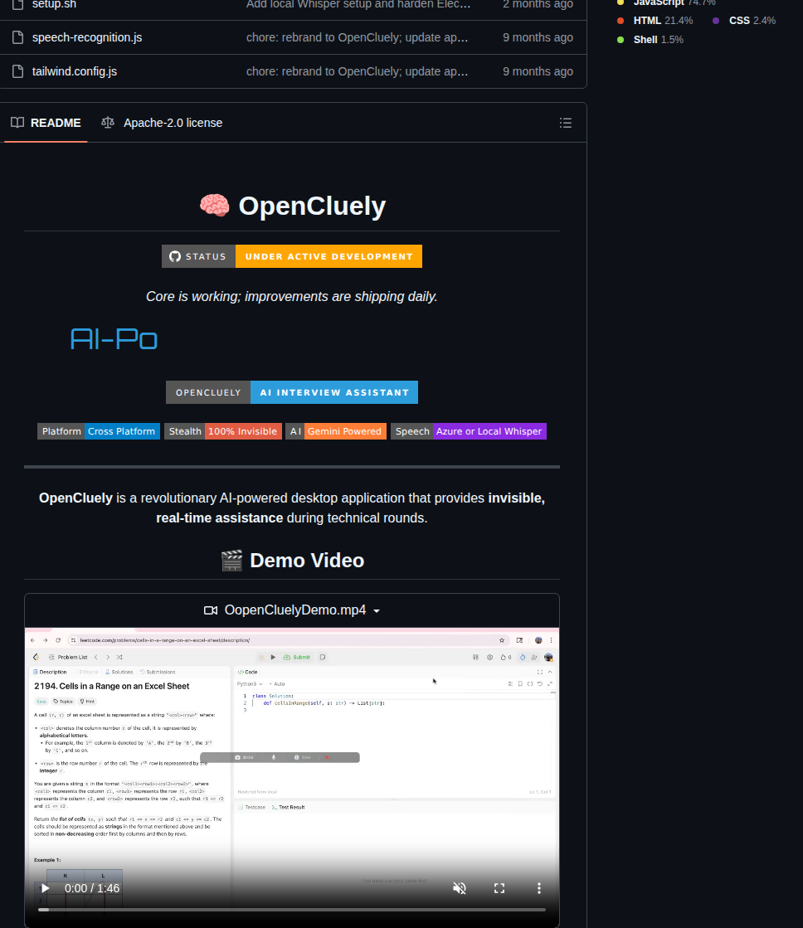
Task: Filter by JavaScript language
Action: [666, 3]
